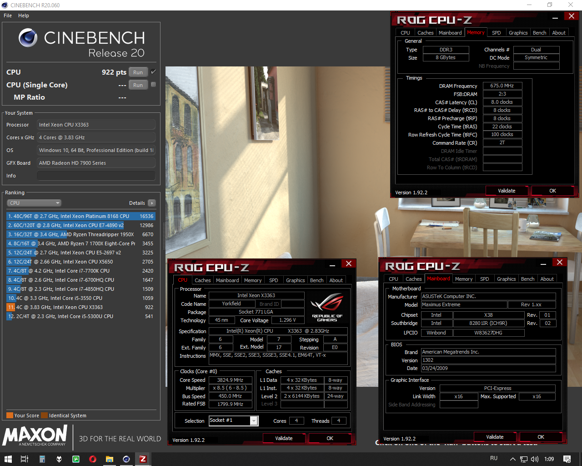Close the CPU-Z processor window
The image size is (582, 466).
point(349,264)
